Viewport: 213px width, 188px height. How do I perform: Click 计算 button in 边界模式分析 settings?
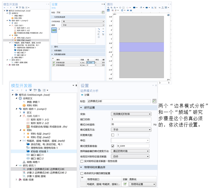point(85,95)
